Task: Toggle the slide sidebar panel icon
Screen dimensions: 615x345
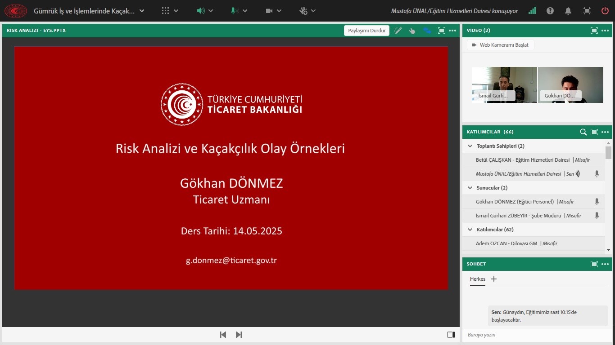Action: tap(451, 335)
